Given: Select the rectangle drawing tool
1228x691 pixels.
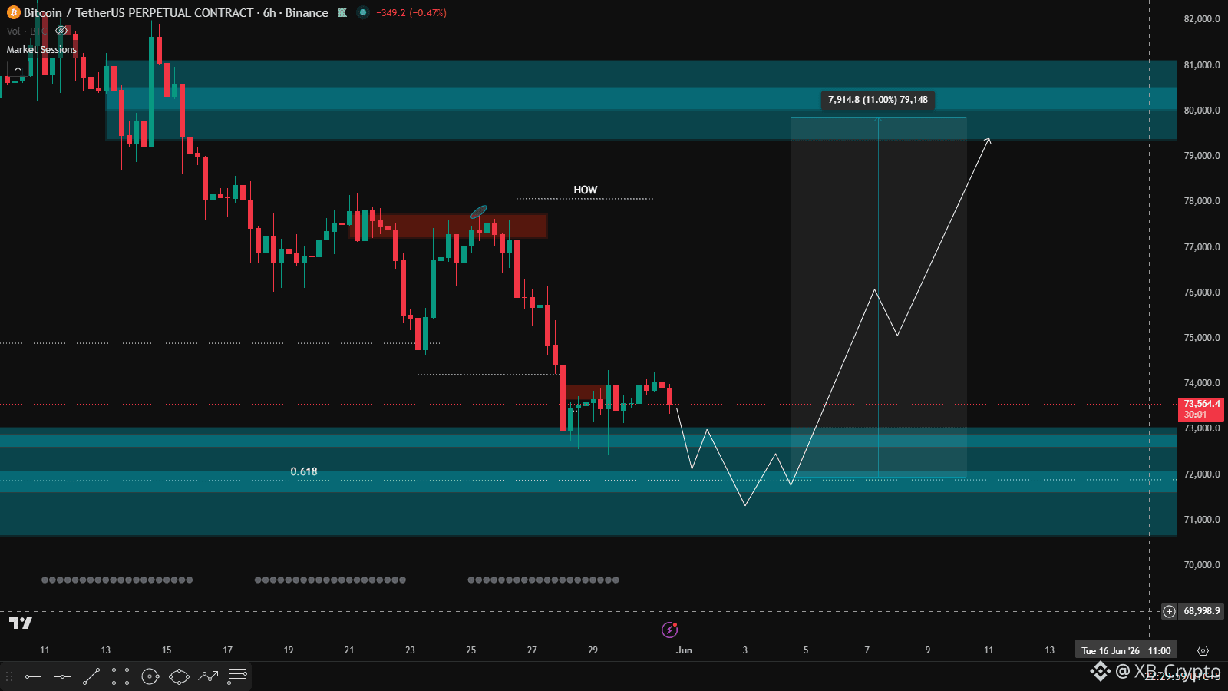Looking at the screenshot, I should (x=120, y=676).
